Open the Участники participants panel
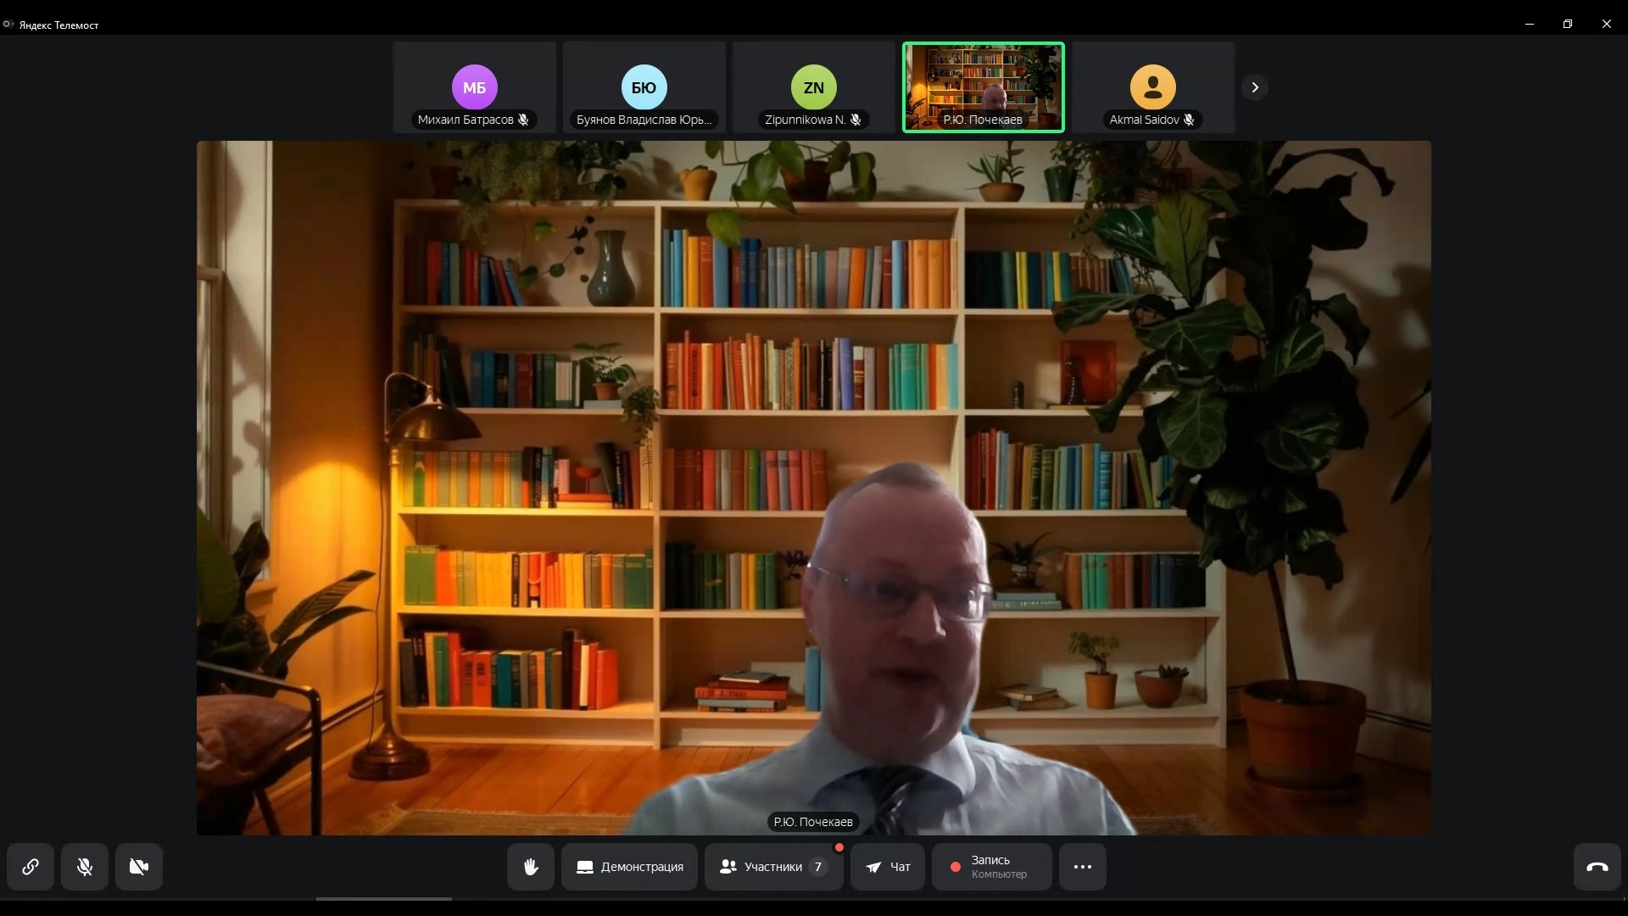The height and width of the screenshot is (916, 1628). (x=761, y=867)
